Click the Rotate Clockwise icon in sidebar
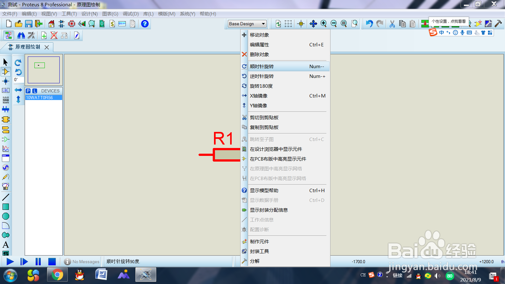 pyautogui.click(x=18, y=62)
